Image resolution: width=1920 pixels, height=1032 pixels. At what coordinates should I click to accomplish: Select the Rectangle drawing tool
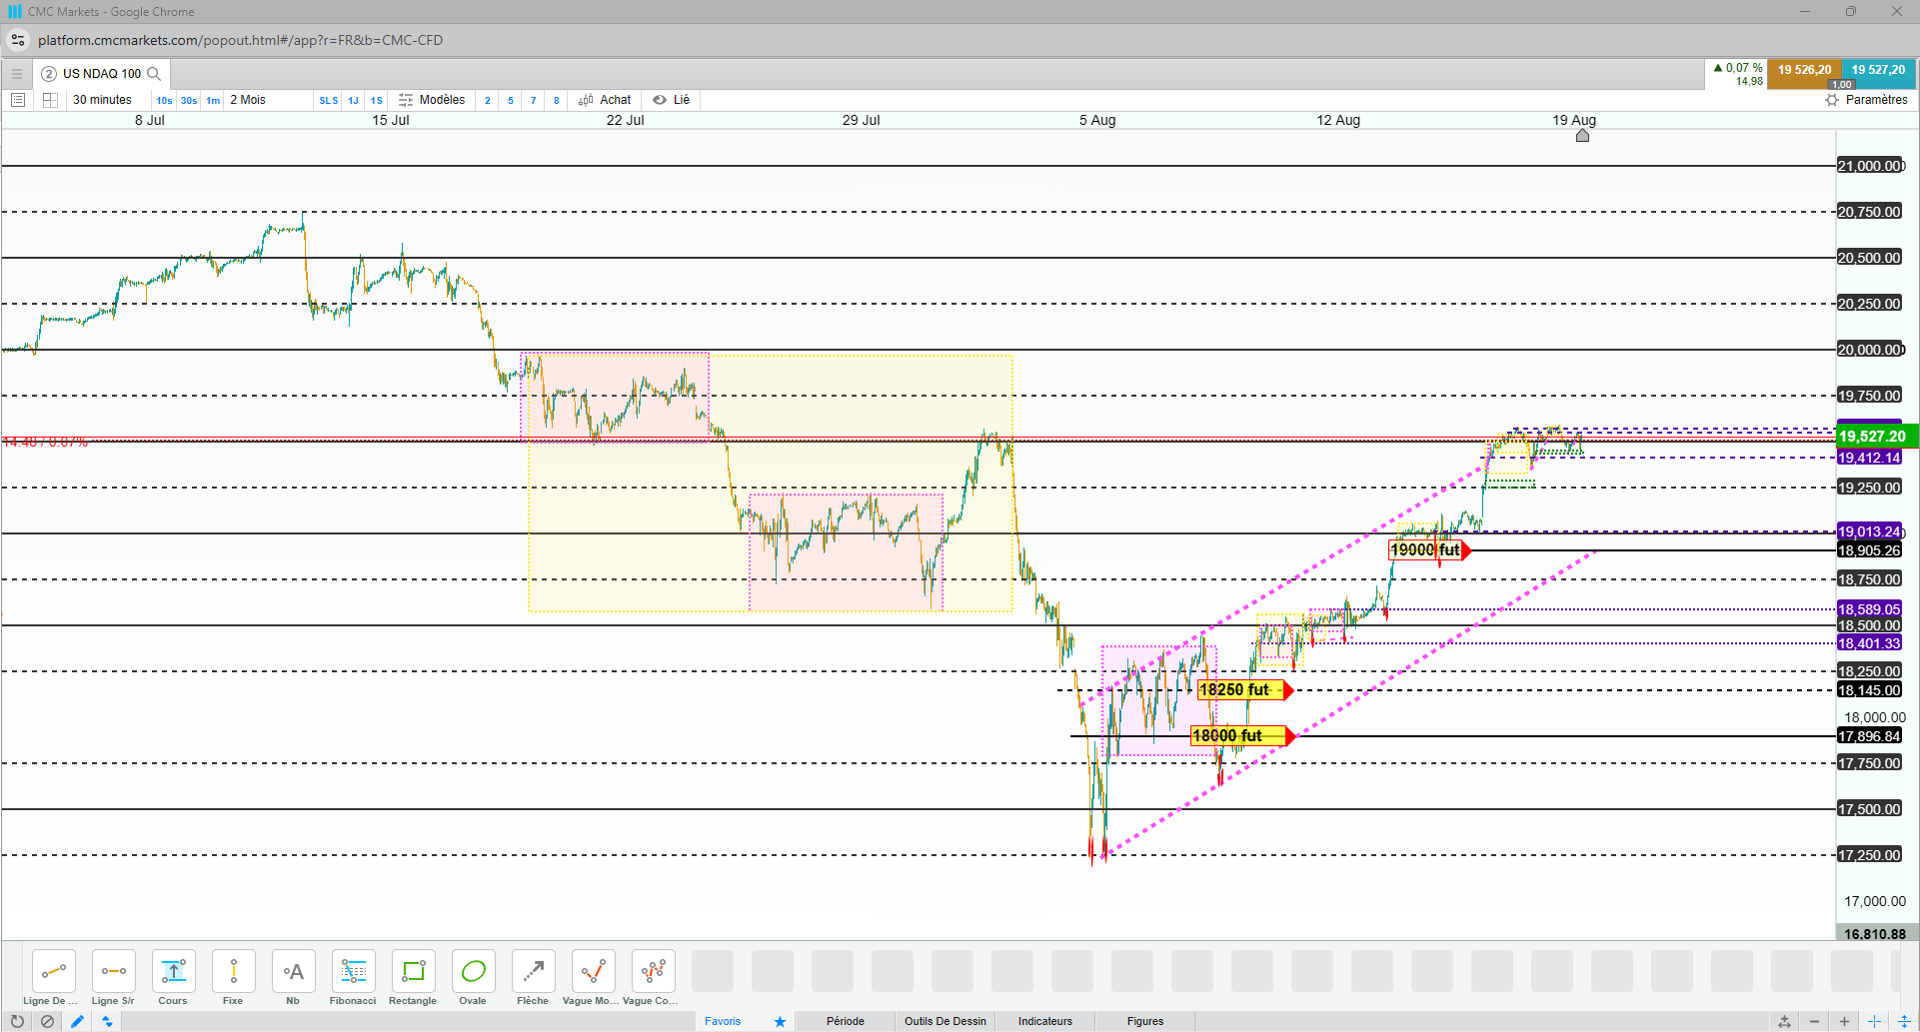point(413,978)
